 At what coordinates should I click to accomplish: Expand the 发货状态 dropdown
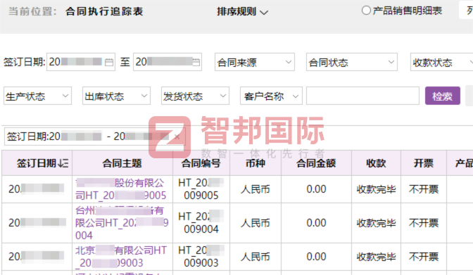point(195,96)
